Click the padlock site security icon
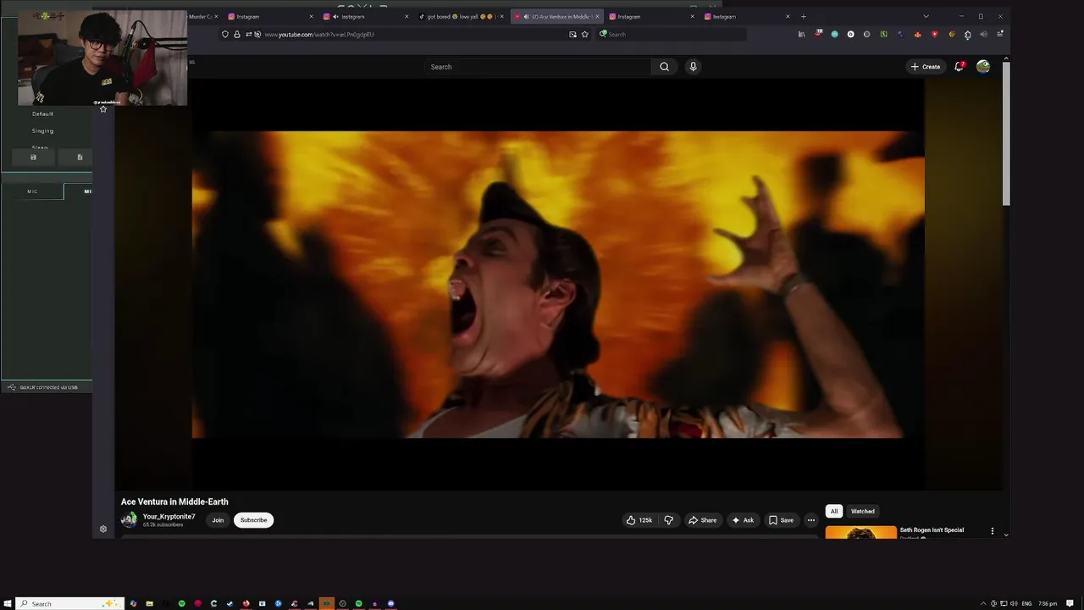 tap(237, 35)
